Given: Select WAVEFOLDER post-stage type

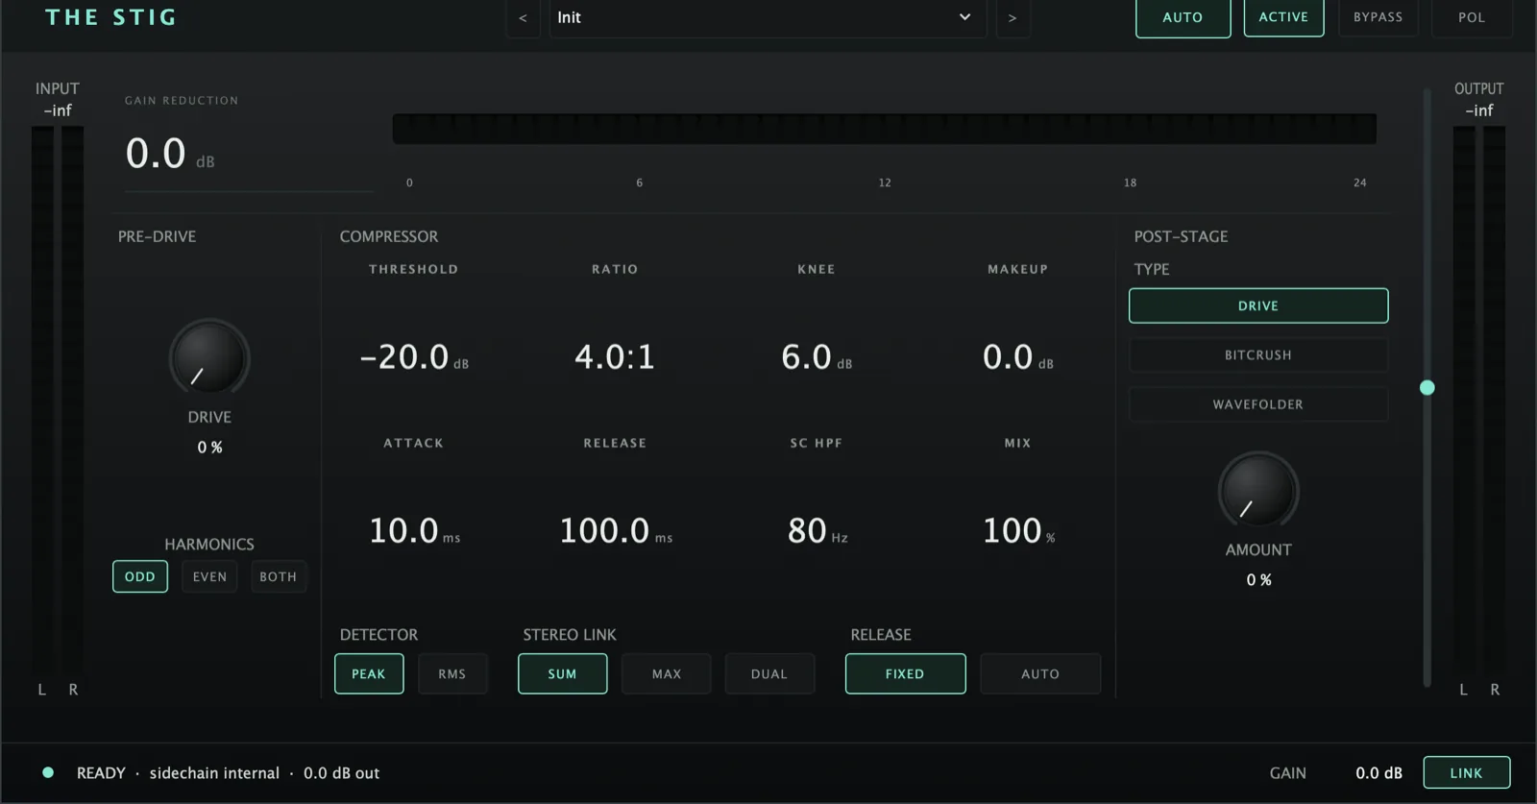Looking at the screenshot, I should (x=1258, y=404).
